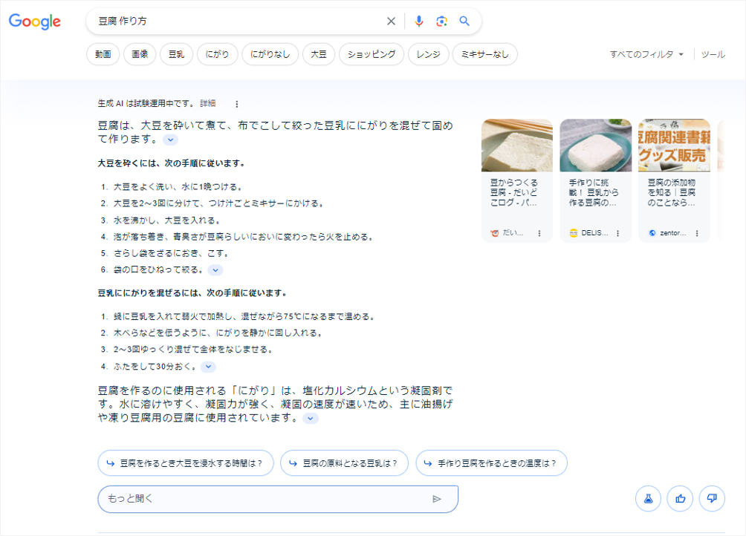Image resolution: width=746 pixels, height=536 pixels.
Task: Click the search magnifier icon
Action: tap(464, 21)
